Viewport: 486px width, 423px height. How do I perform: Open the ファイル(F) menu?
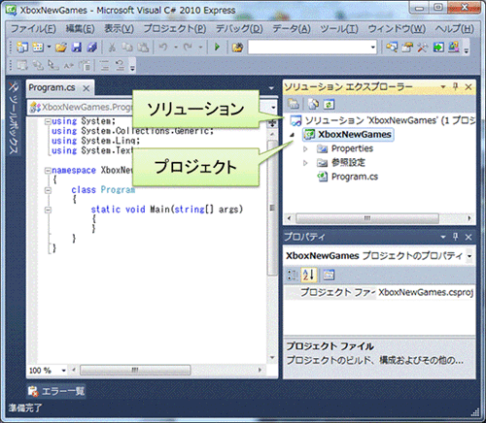33,29
